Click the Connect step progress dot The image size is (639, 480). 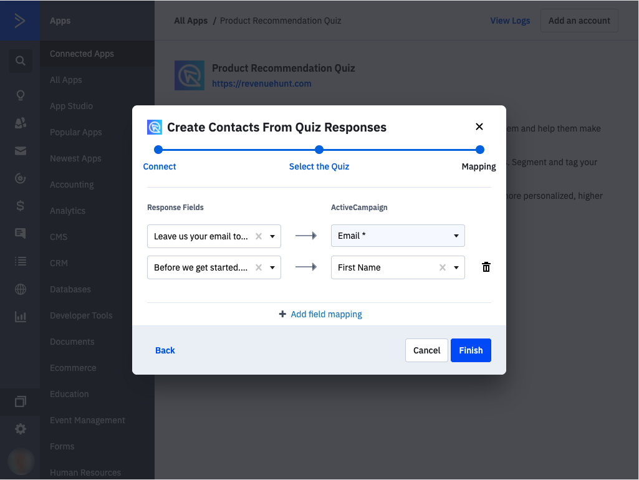click(158, 150)
